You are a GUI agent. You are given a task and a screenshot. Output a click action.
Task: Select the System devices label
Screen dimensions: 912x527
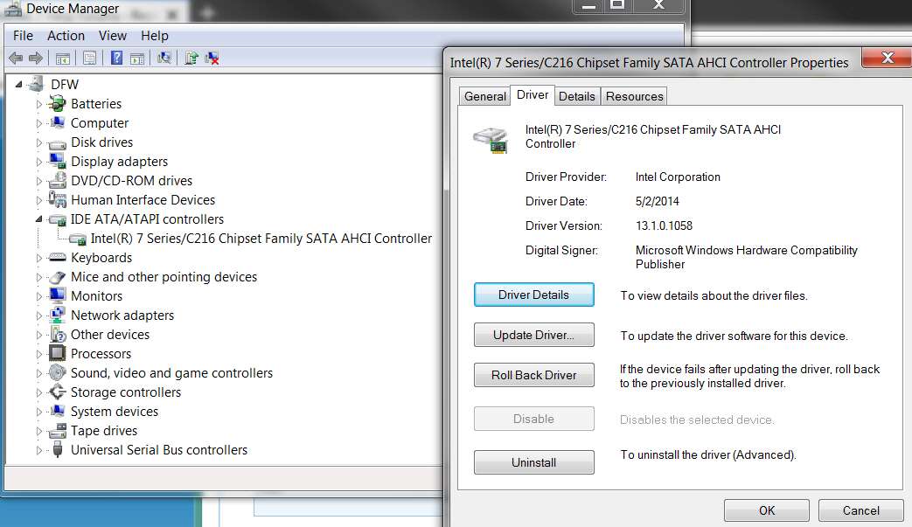pyautogui.click(x=114, y=412)
